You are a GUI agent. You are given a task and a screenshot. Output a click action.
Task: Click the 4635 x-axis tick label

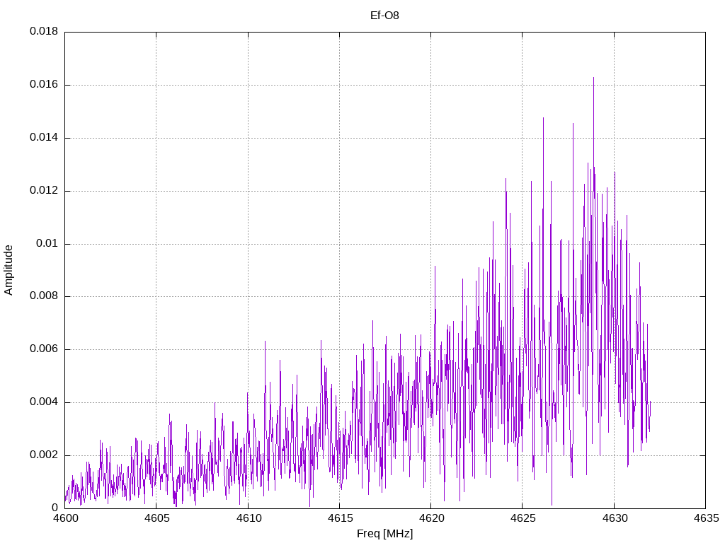click(707, 518)
